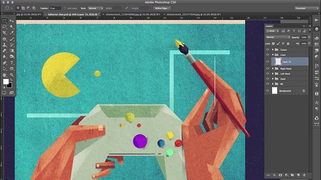Screen dimensions: 321x180
Task: Lock all on the layer
Action: (x=288, y=43)
